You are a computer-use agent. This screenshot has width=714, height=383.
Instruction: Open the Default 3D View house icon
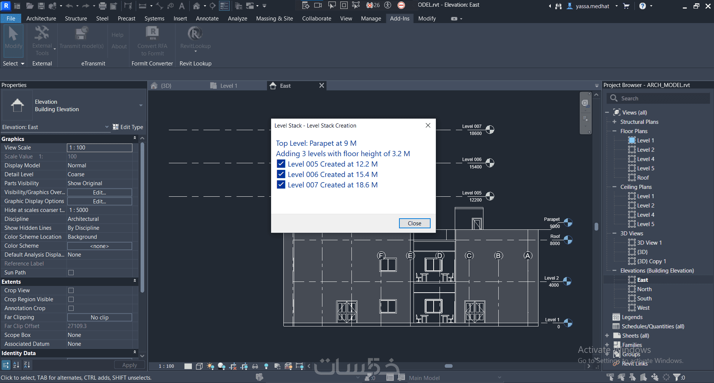(x=196, y=6)
